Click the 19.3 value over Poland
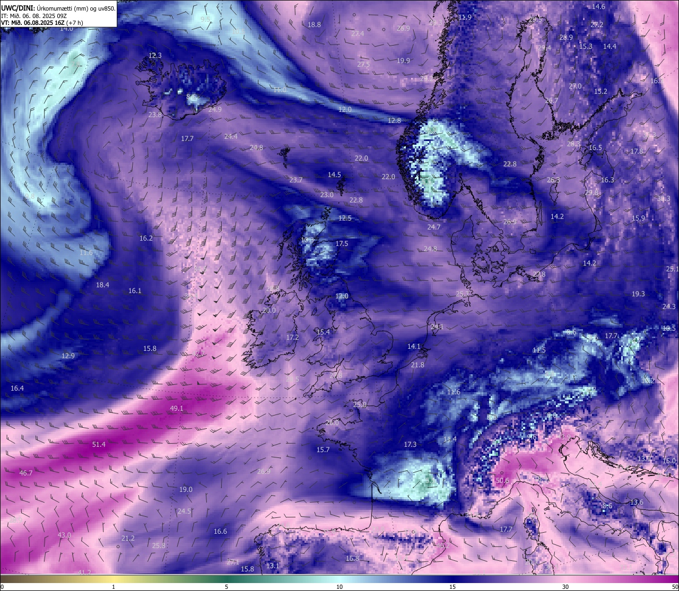The image size is (679, 591). pyautogui.click(x=638, y=294)
